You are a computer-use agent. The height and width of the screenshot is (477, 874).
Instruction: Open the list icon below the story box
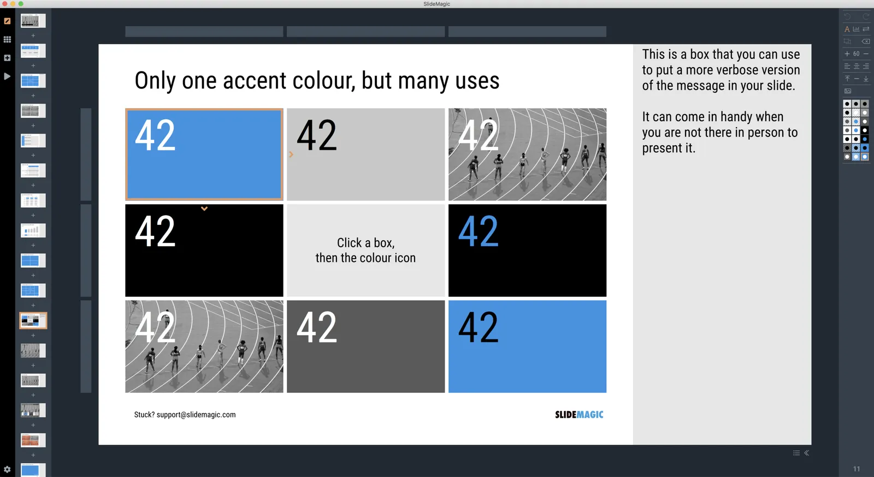(796, 453)
